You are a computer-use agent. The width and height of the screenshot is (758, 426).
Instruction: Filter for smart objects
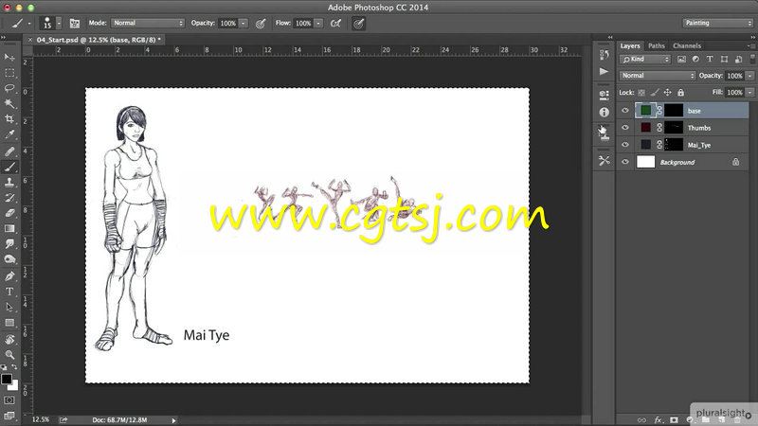tap(738, 59)
